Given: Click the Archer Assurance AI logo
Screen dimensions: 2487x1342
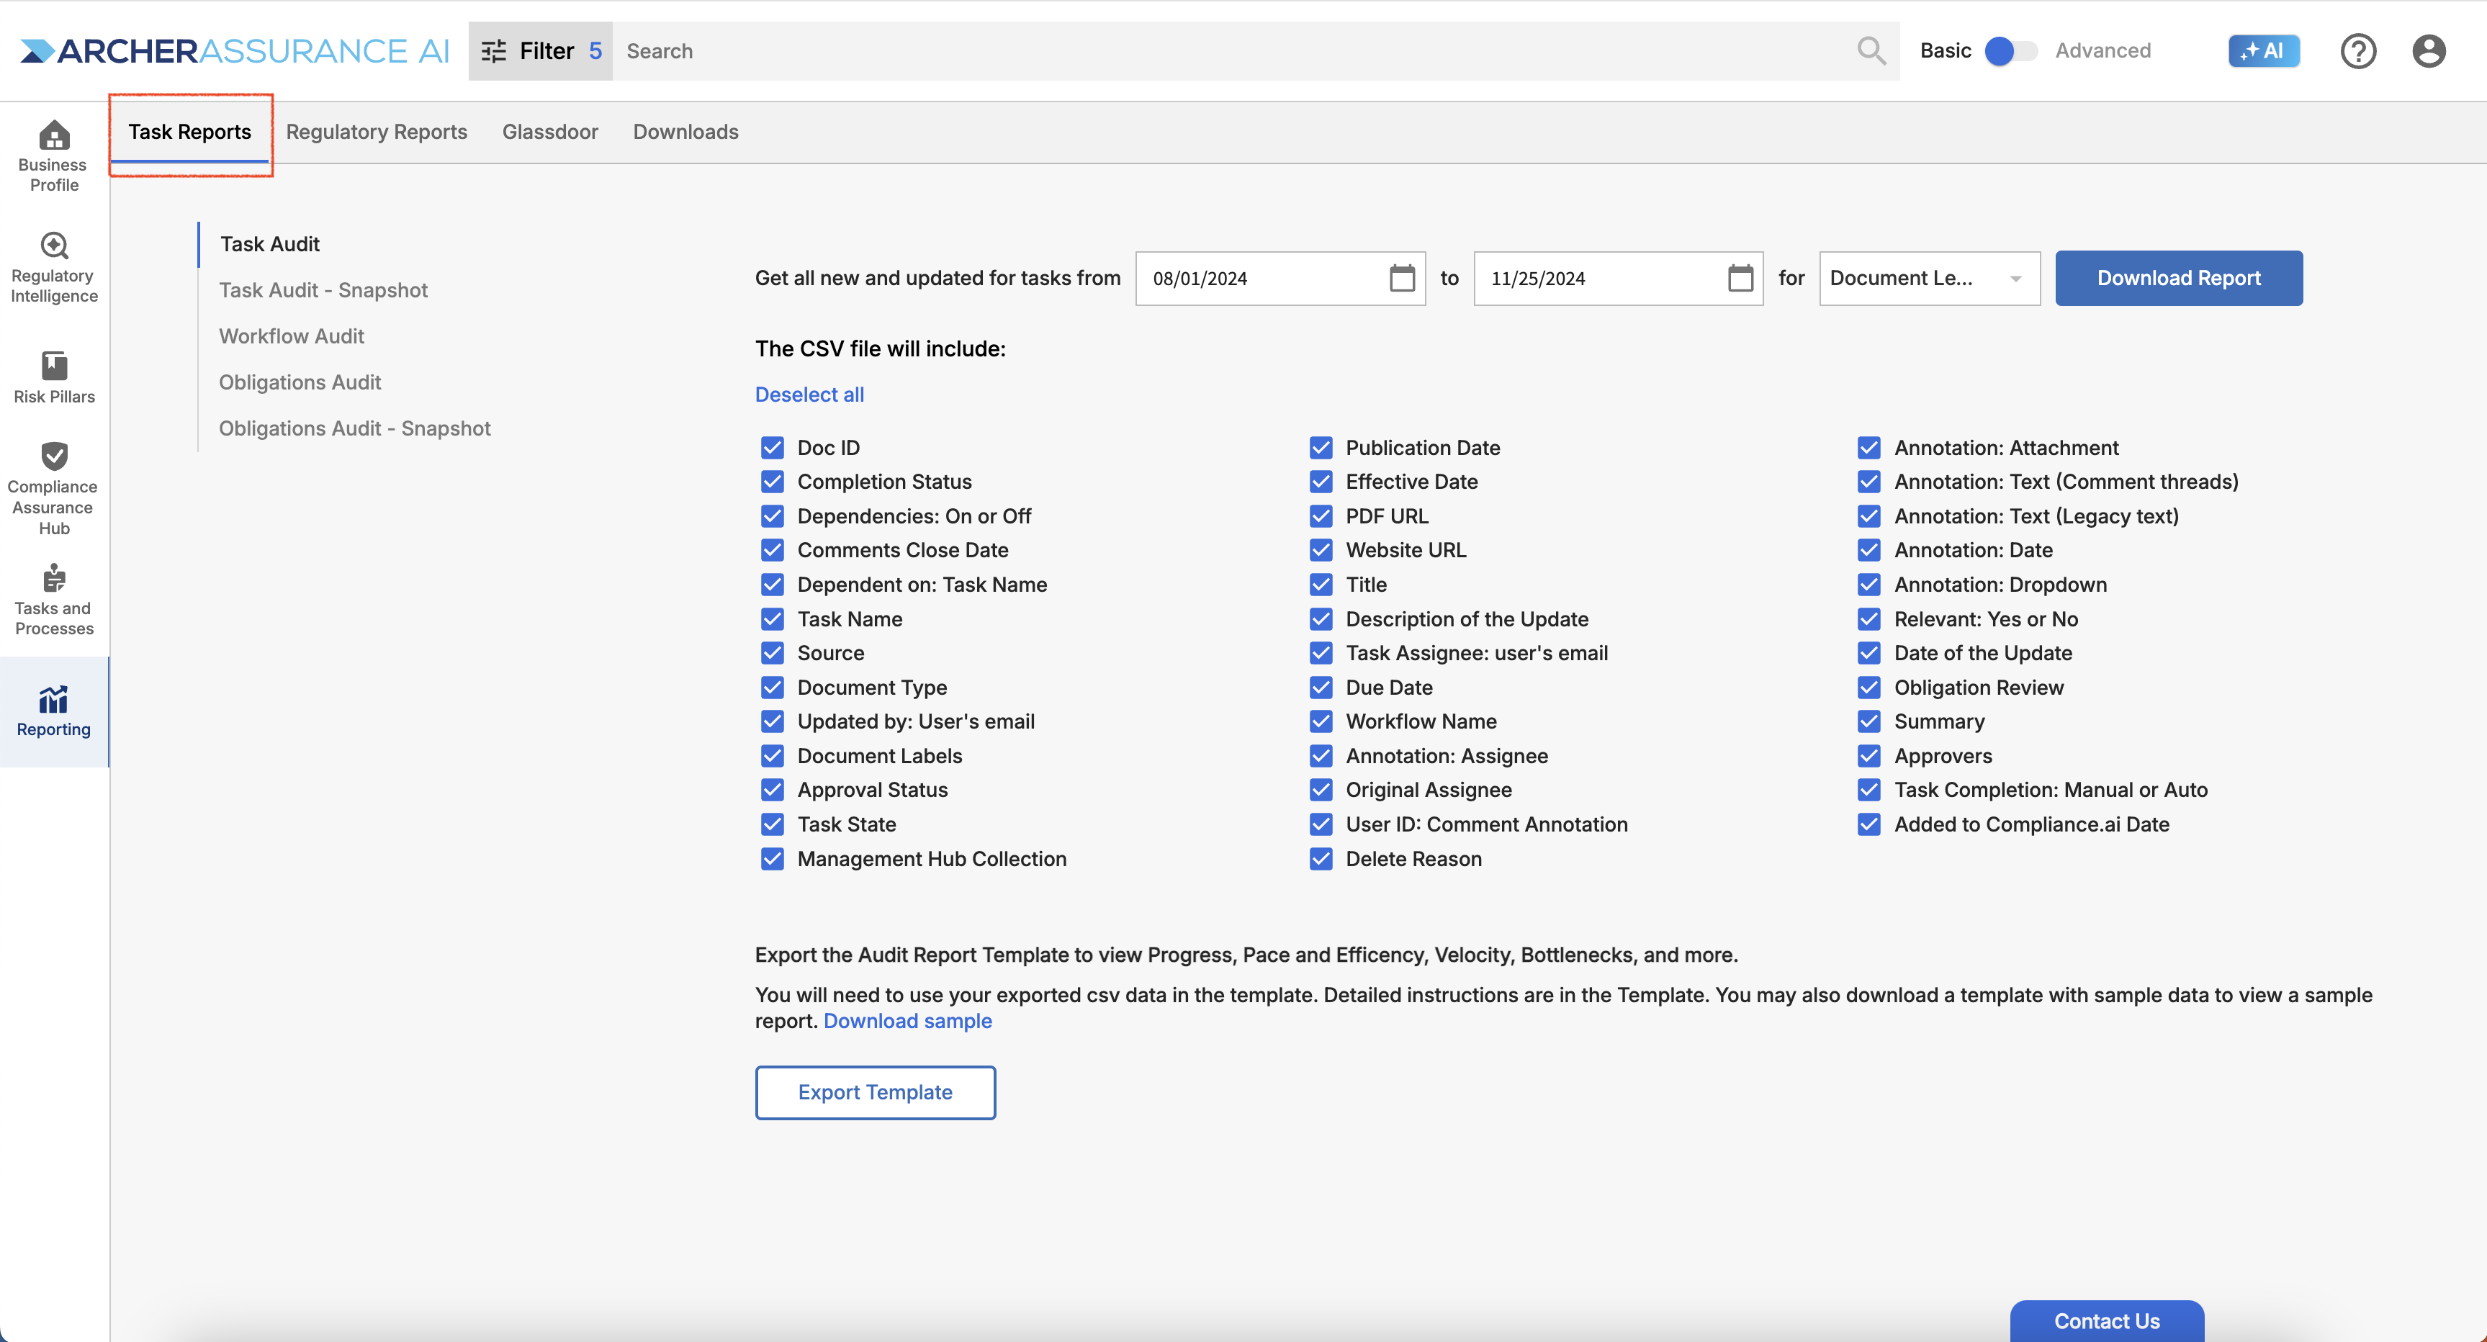Looking at the screenshot, I should (x=235, y=51).
